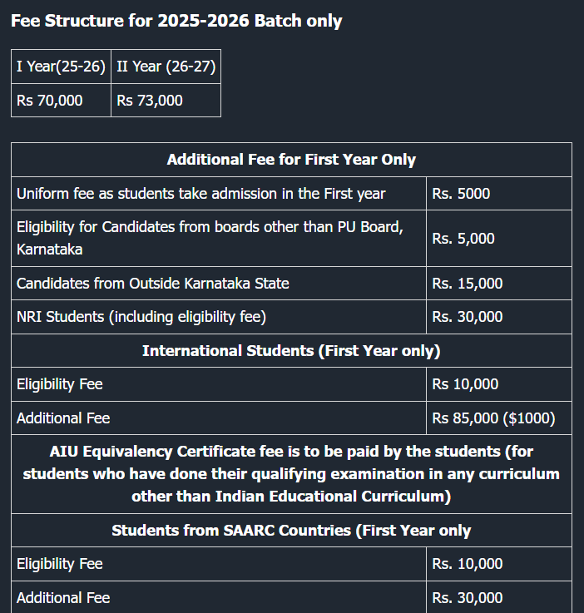Screen dimensions: 584x613
Task: Click the "International Students (First Year only)" header
Action: 291,351
